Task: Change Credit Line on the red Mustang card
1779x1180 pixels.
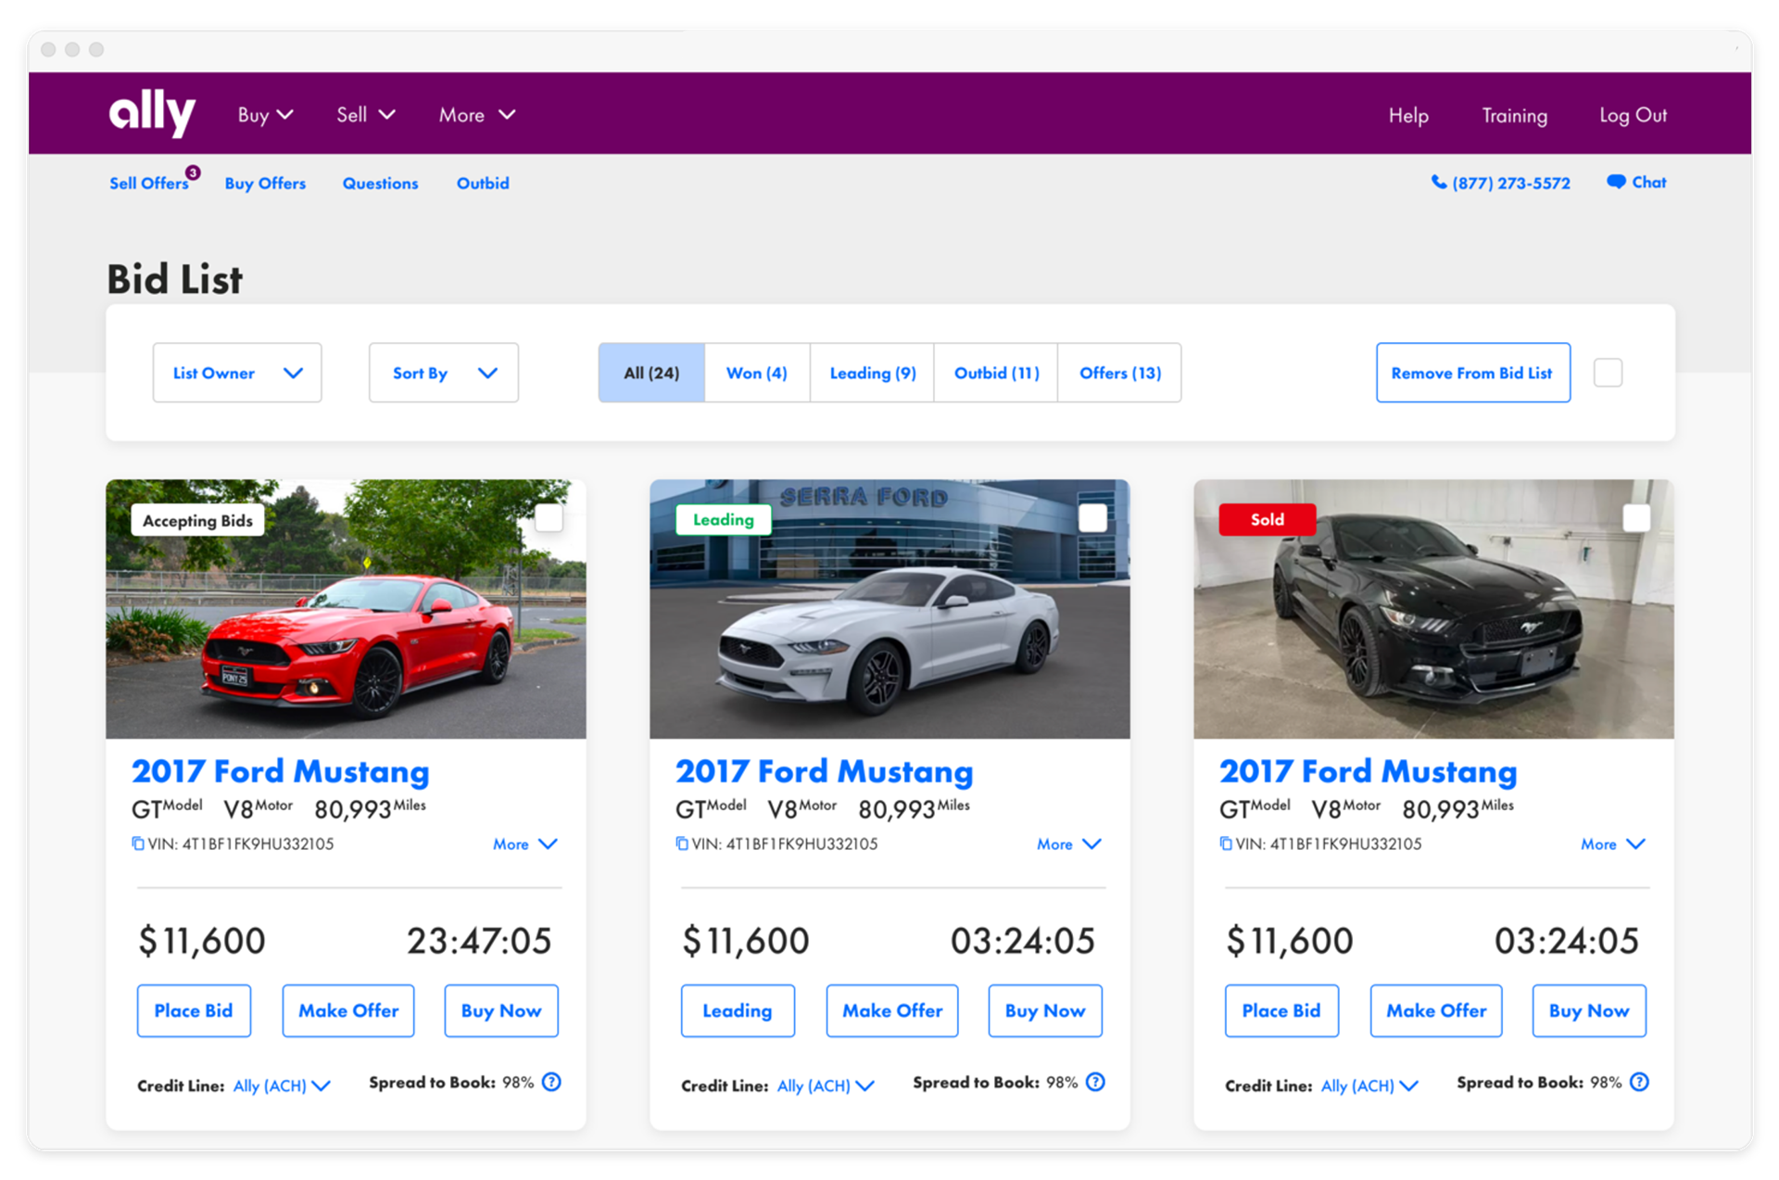Action: [x=282, y=1085]
